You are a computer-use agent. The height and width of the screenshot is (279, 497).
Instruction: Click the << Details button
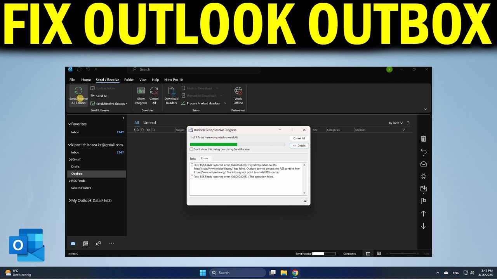[x=299, y=146]
